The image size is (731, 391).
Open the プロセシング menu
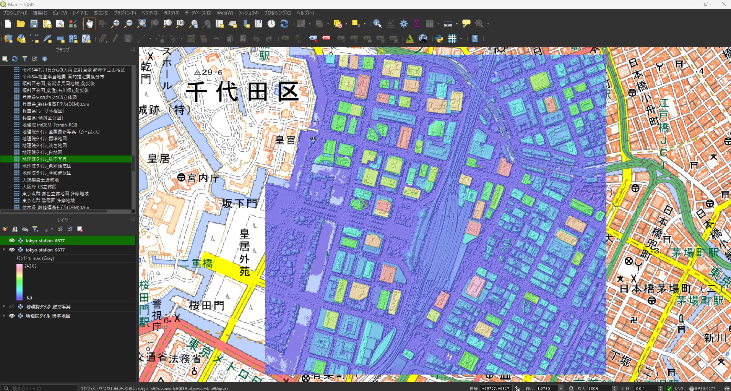[x=278, y=13]
